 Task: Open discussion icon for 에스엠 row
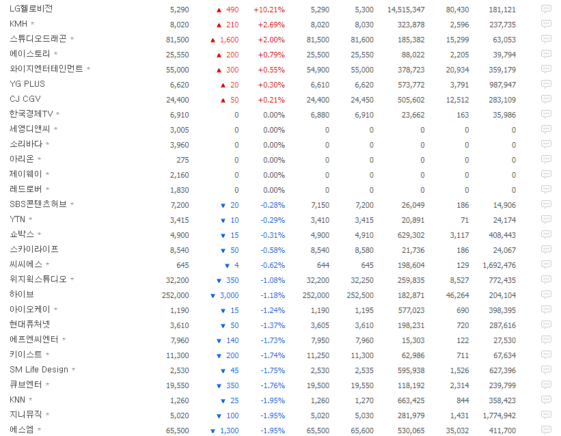(546, 430)
